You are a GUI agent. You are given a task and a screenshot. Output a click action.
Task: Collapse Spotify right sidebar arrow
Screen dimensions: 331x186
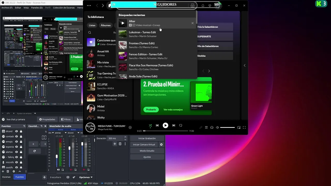(245, 65)
